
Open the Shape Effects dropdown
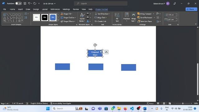pos(68,21)
